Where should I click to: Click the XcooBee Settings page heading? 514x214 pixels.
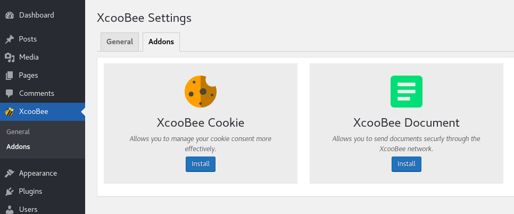pos(144,18)
